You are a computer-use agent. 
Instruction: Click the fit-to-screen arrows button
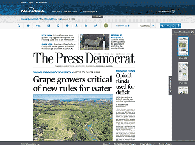point(173,26)
